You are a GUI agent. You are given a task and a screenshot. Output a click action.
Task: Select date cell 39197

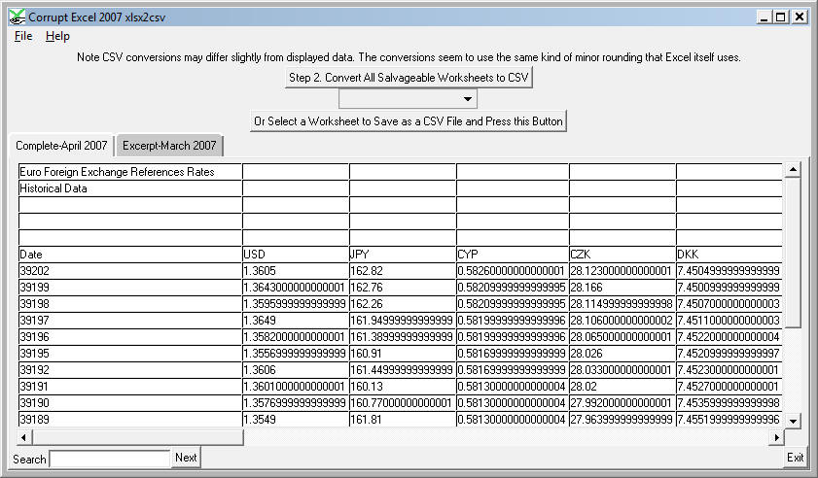(x=130, y=321)
